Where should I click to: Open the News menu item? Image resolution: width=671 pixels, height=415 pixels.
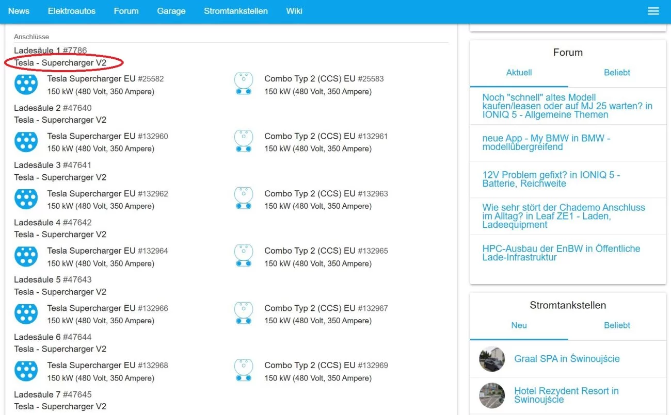(19, 11)
